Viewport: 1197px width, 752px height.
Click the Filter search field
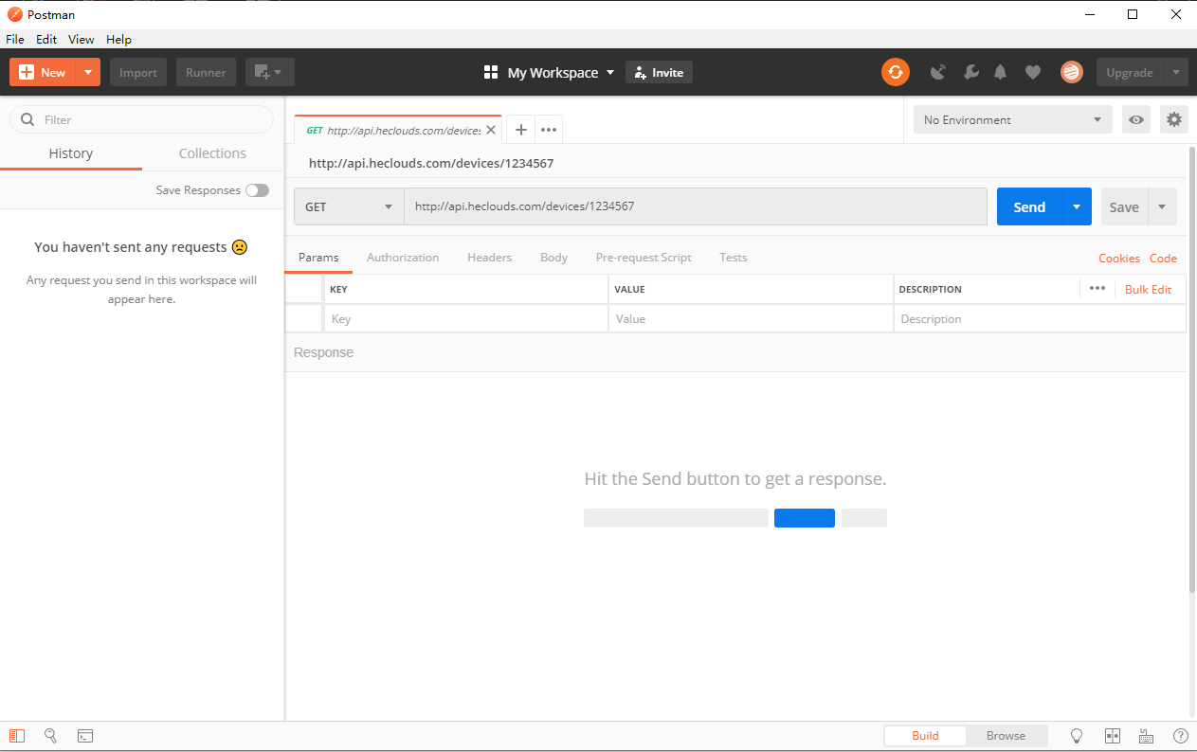tap(141, 119)
